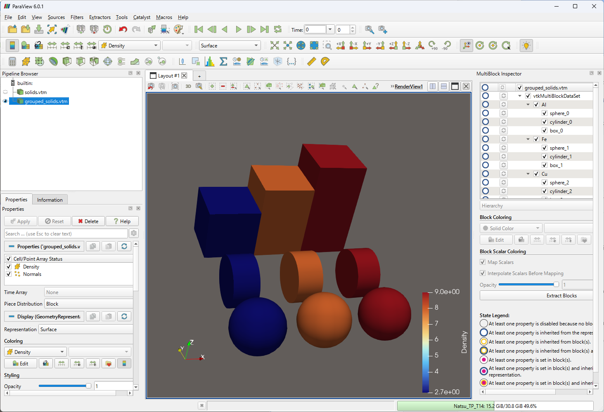Click the histogram filter icon
Viewport: 604px width, 412px height.
click(210, 61)
